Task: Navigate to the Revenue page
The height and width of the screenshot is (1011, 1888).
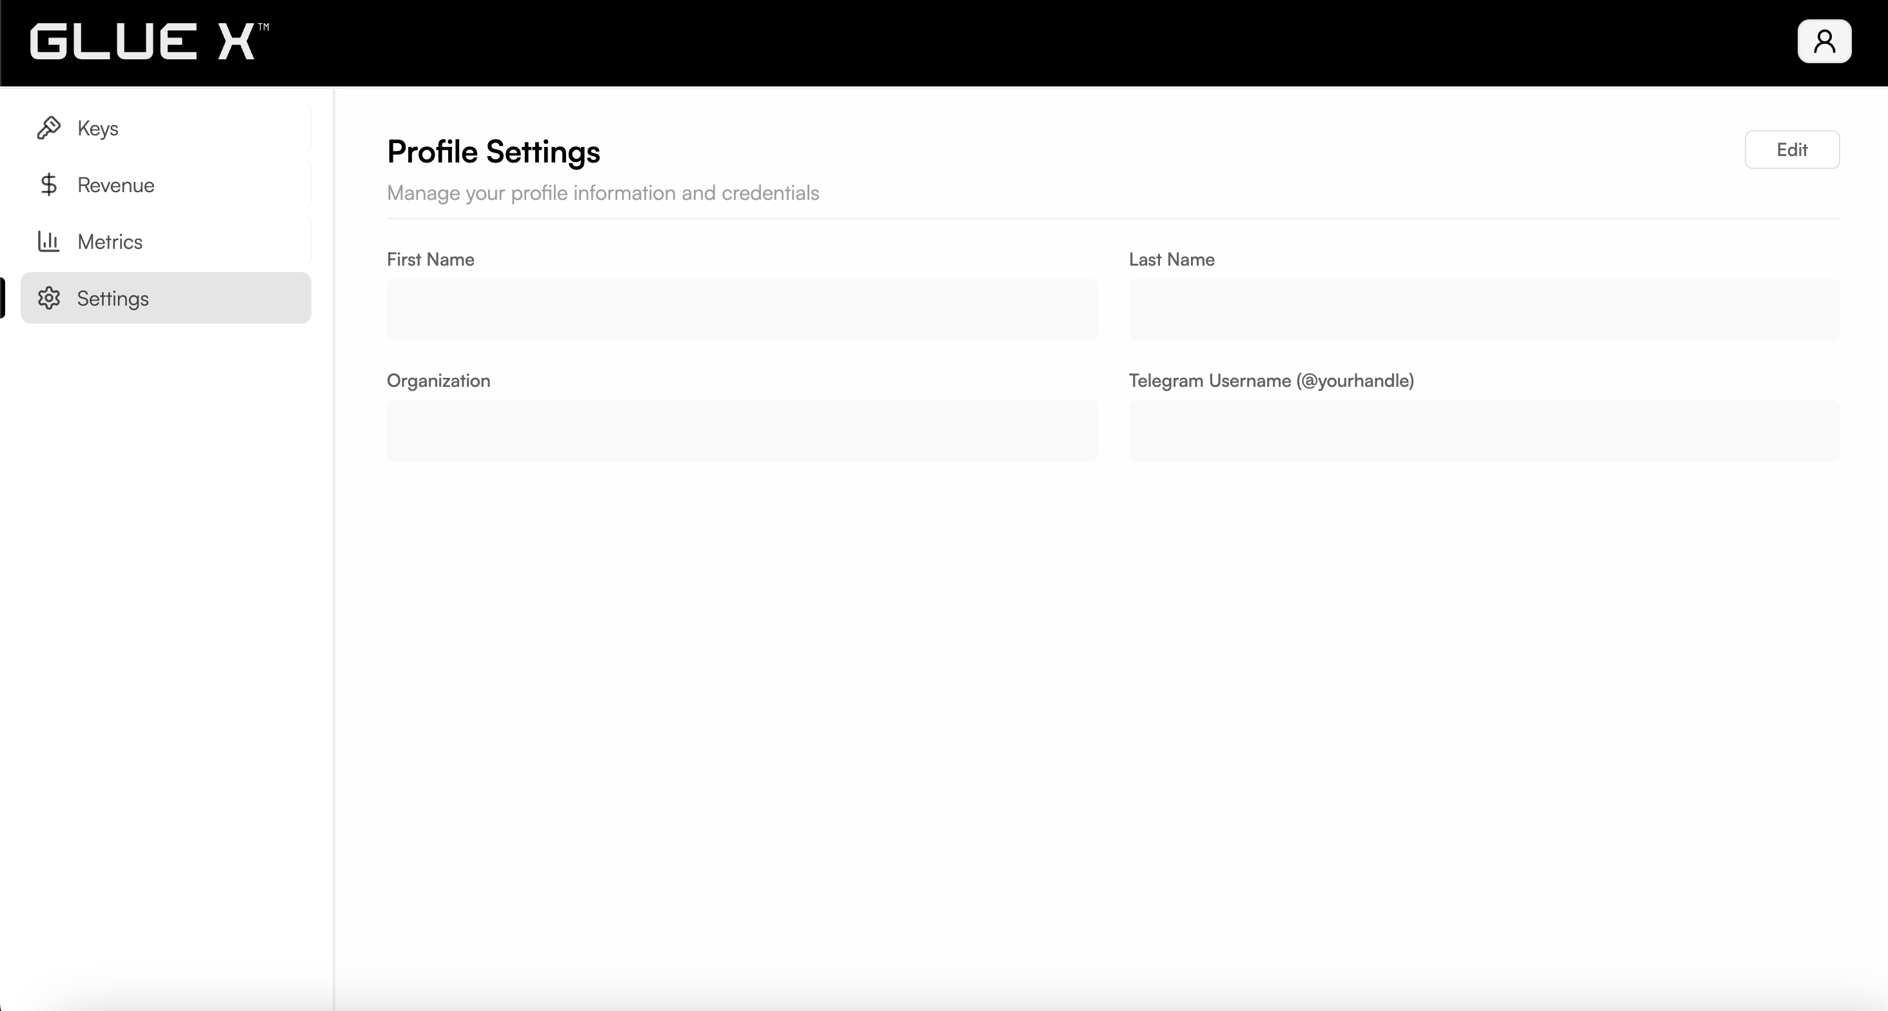Action: pos(116,185)
